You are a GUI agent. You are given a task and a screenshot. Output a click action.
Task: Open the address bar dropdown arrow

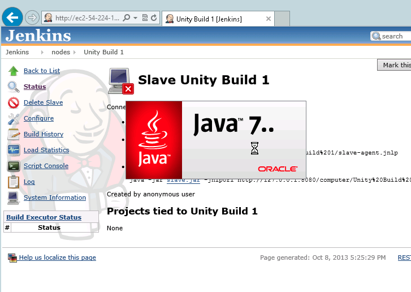135,18
